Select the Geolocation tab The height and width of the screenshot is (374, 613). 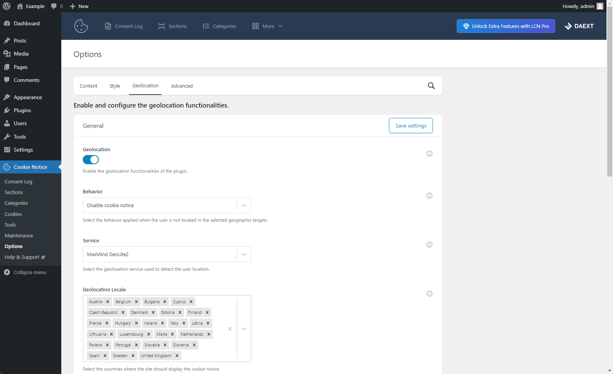[146, 86]
